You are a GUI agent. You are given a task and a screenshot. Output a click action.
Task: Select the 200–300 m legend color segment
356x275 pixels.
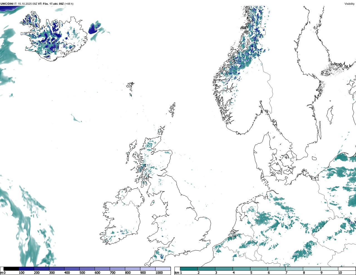pos(41,269)
